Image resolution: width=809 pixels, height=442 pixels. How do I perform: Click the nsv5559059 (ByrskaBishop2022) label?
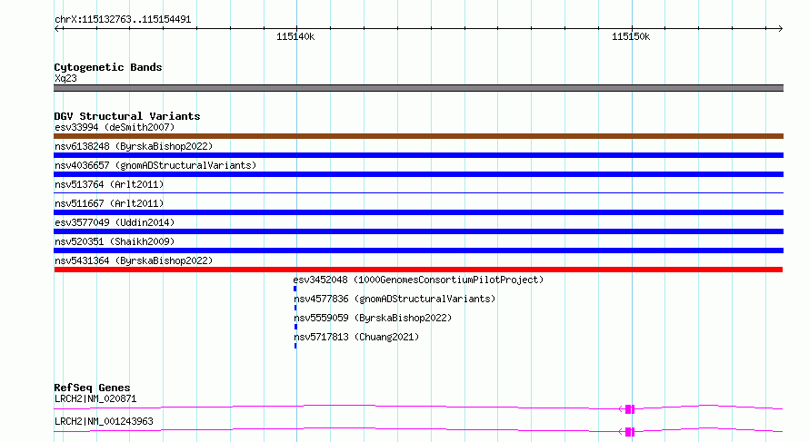[373, 318]
